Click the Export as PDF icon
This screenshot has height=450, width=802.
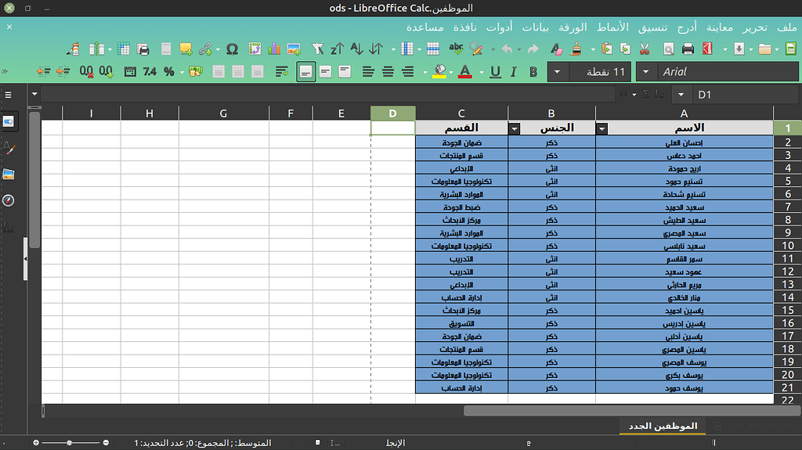[x=708, y=49]
